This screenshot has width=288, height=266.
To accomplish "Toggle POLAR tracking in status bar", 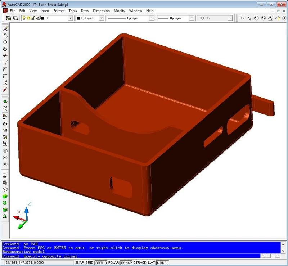I will 113,263.
